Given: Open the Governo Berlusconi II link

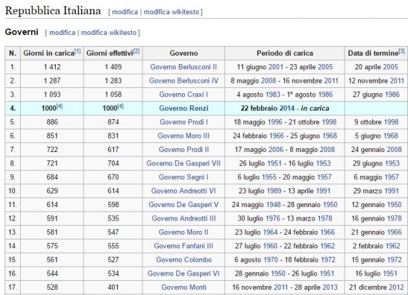Looking at the screenshot, I should pyautogui.click(x=183, y=67).
